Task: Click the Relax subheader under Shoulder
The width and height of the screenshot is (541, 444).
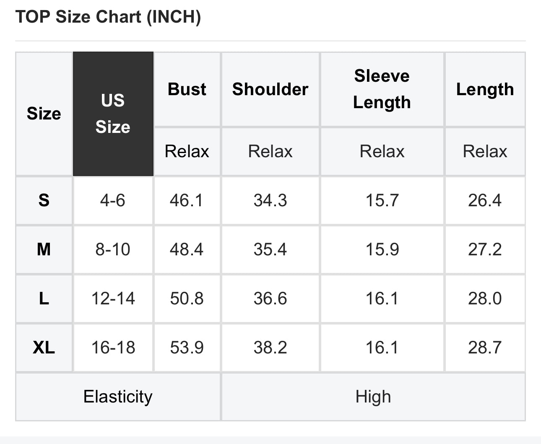Action: point(270,151)
